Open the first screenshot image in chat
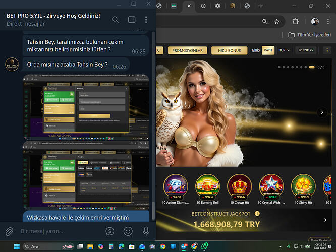 86,105
